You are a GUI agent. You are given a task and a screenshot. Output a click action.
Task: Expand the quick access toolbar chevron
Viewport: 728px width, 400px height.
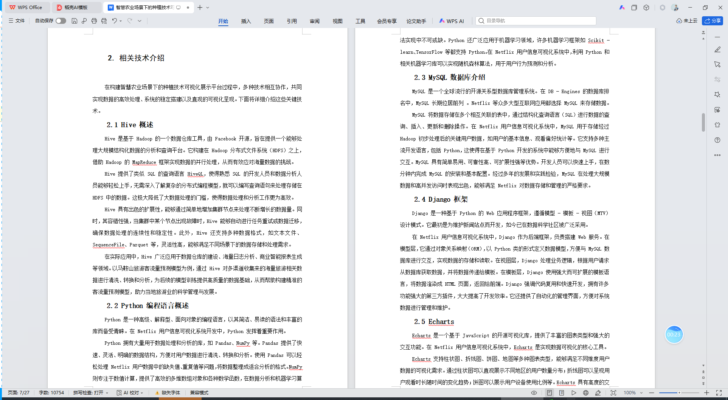(140, 21)
